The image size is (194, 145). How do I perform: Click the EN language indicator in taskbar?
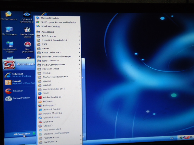coord(172,138)
